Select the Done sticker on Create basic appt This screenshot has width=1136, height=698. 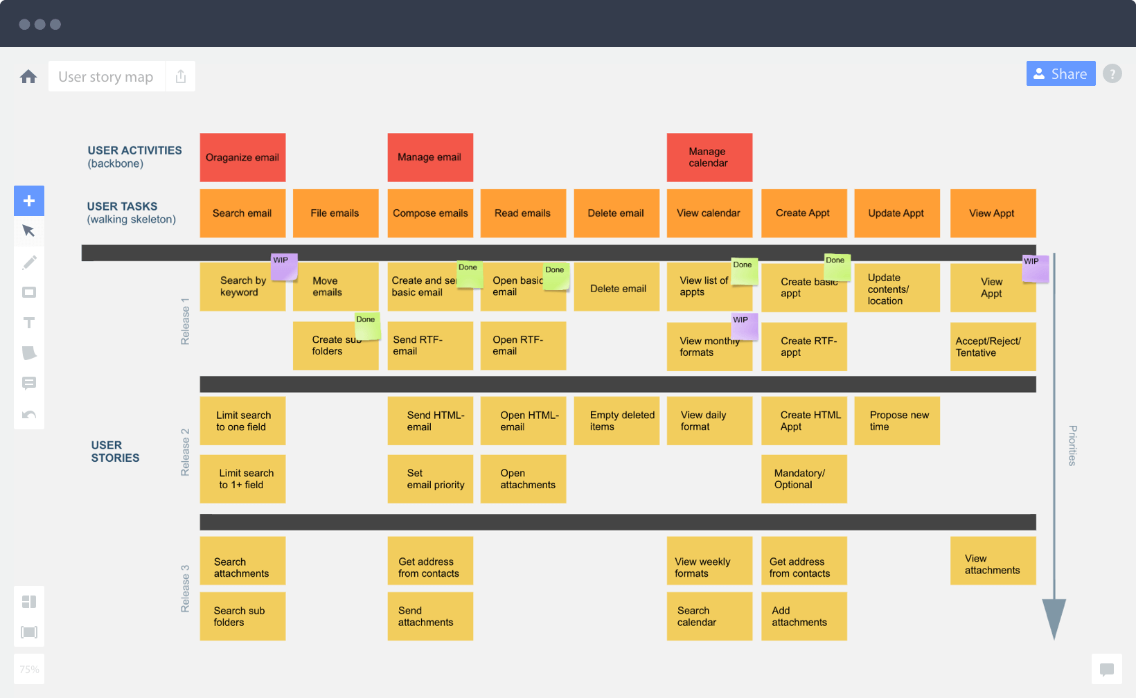point(837,267)
